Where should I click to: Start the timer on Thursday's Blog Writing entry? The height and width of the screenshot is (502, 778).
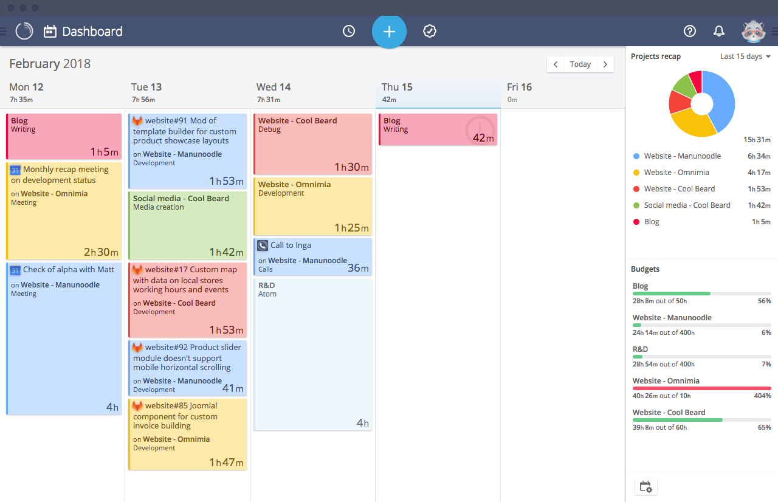pos(480,129)
